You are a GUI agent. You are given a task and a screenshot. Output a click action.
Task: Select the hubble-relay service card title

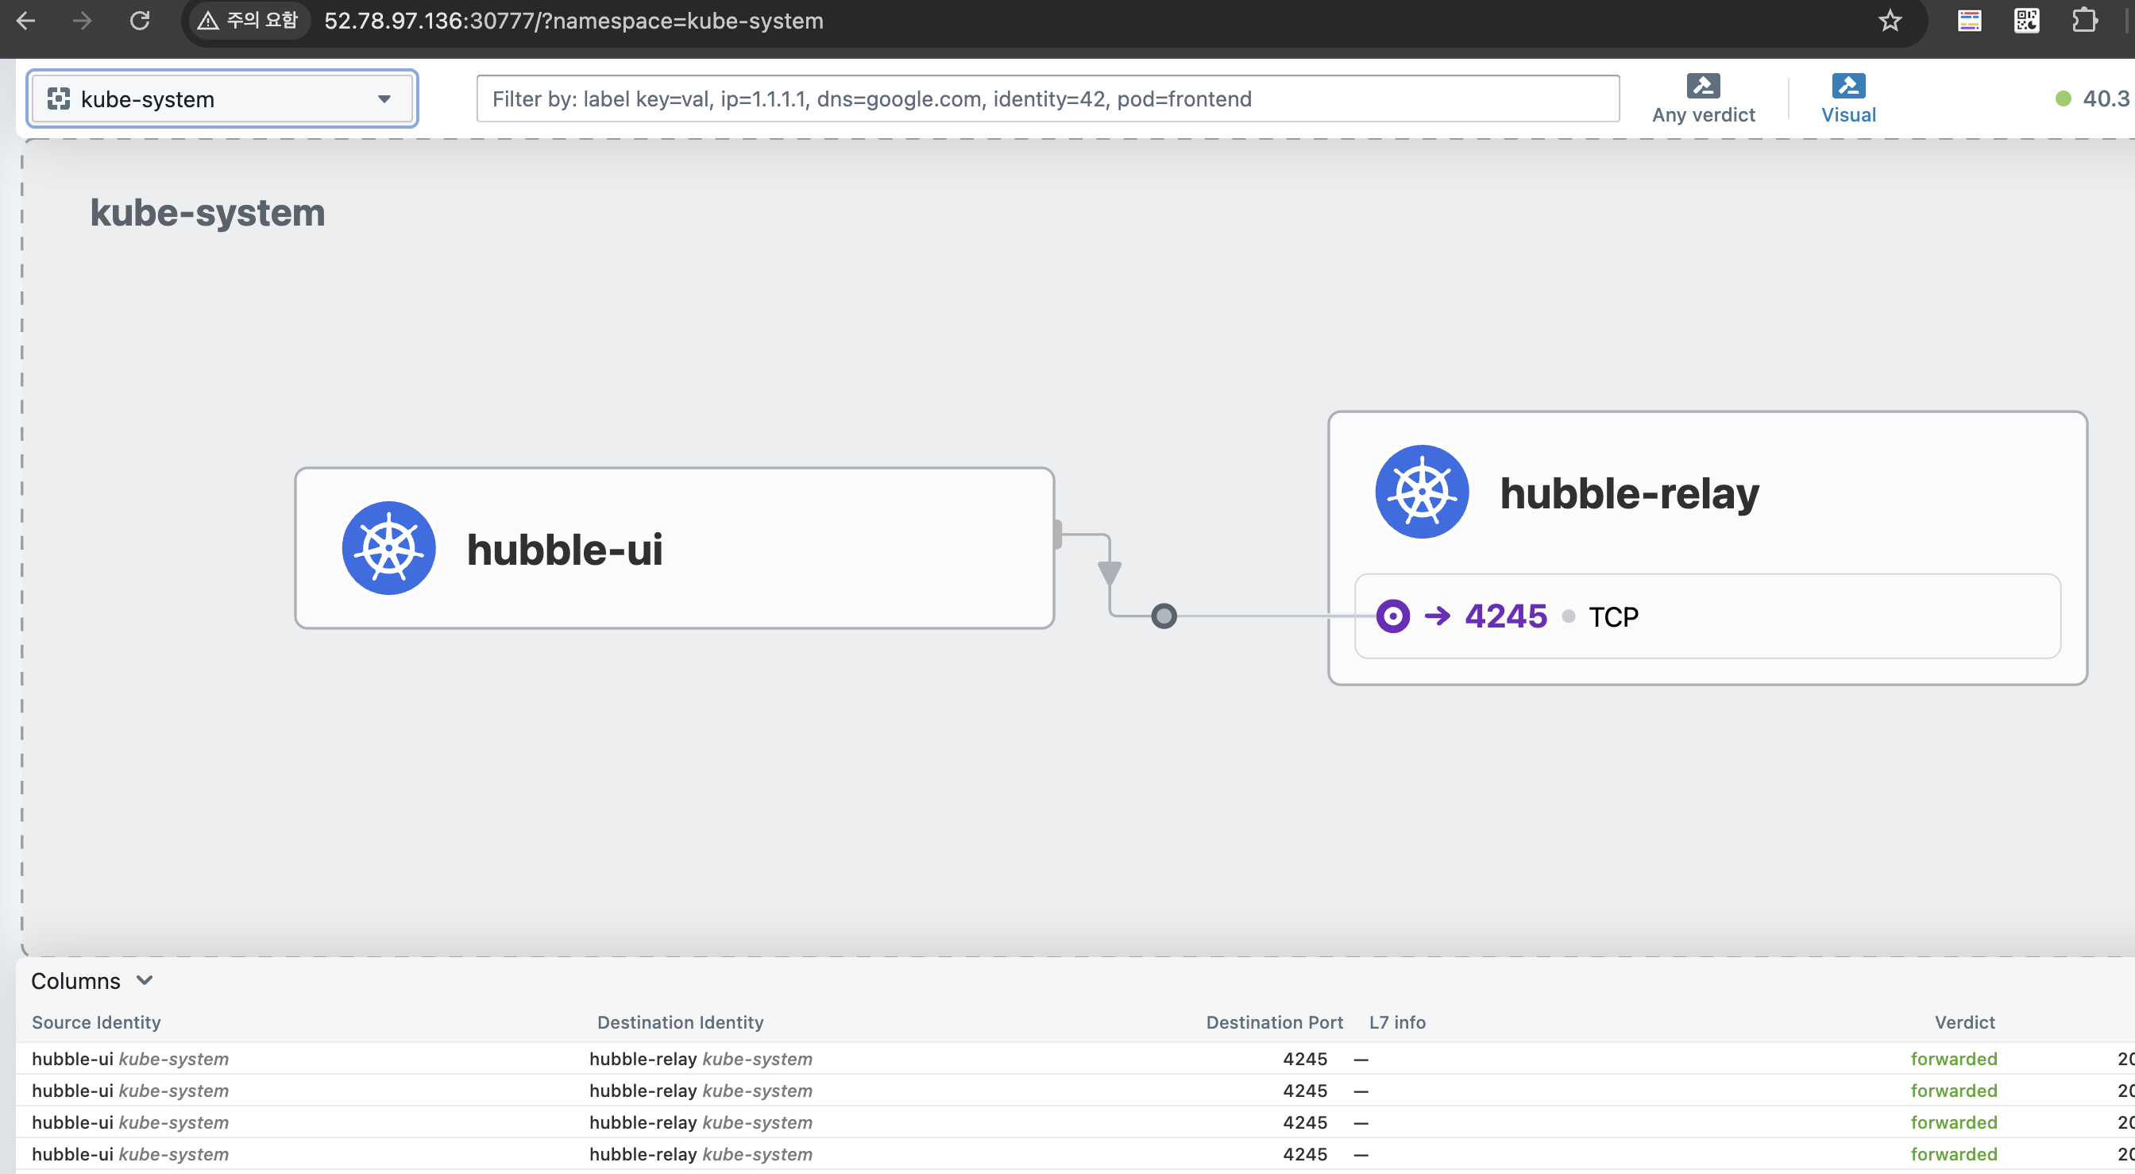(1628, 493)
